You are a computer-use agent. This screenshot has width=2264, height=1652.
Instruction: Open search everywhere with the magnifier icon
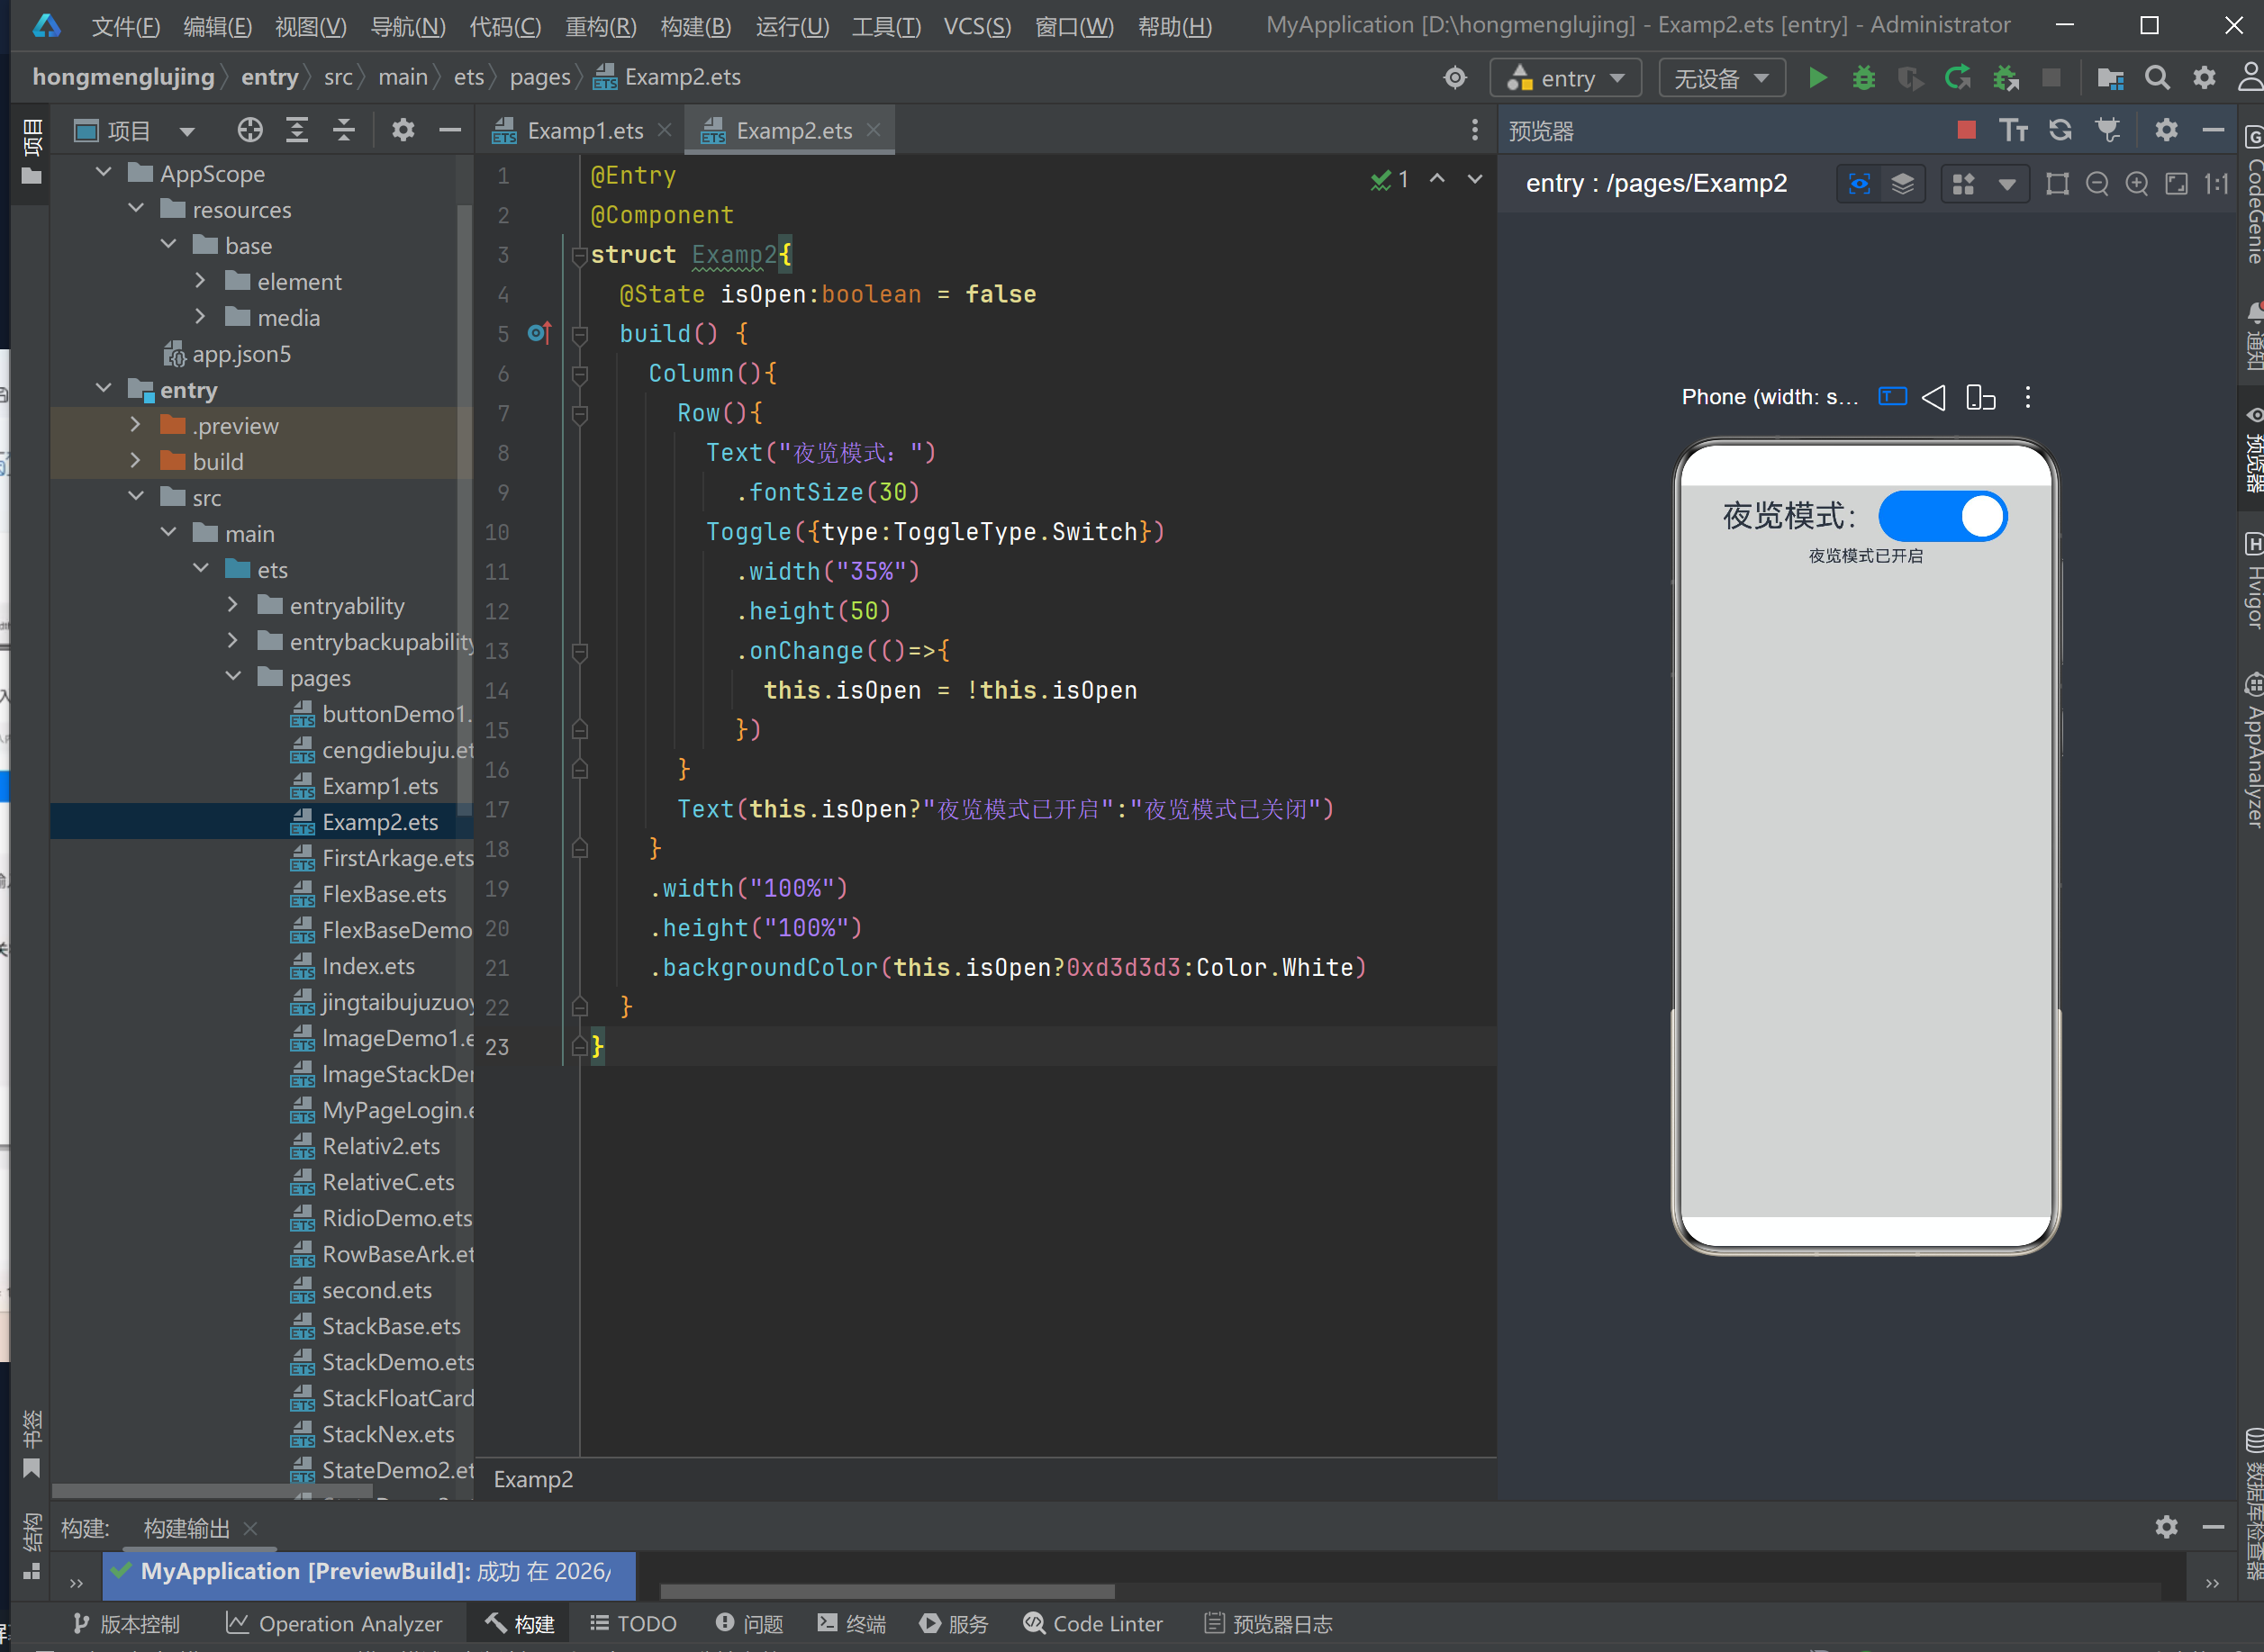click(2158, 78)
